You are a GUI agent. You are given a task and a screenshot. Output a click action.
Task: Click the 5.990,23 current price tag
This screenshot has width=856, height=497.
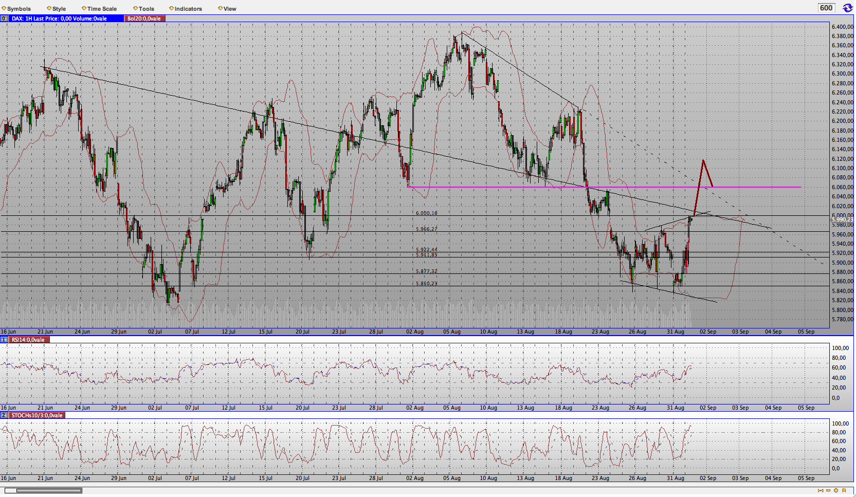coord(842,219)
